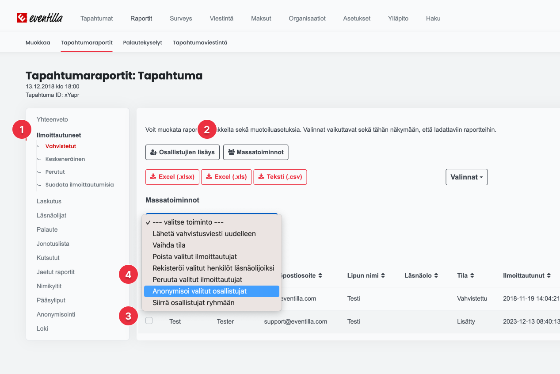
Task: Pick 'Poista valitut ilmoittautujat' option
Action: 194,256
